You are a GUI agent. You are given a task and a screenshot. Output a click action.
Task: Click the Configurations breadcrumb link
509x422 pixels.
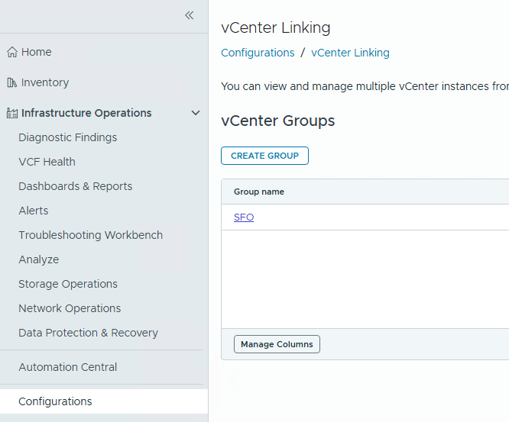258,53
